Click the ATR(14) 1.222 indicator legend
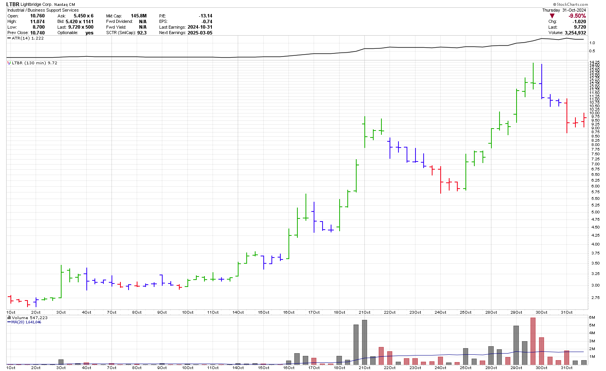The image size is (606, 371). point(28,38)
